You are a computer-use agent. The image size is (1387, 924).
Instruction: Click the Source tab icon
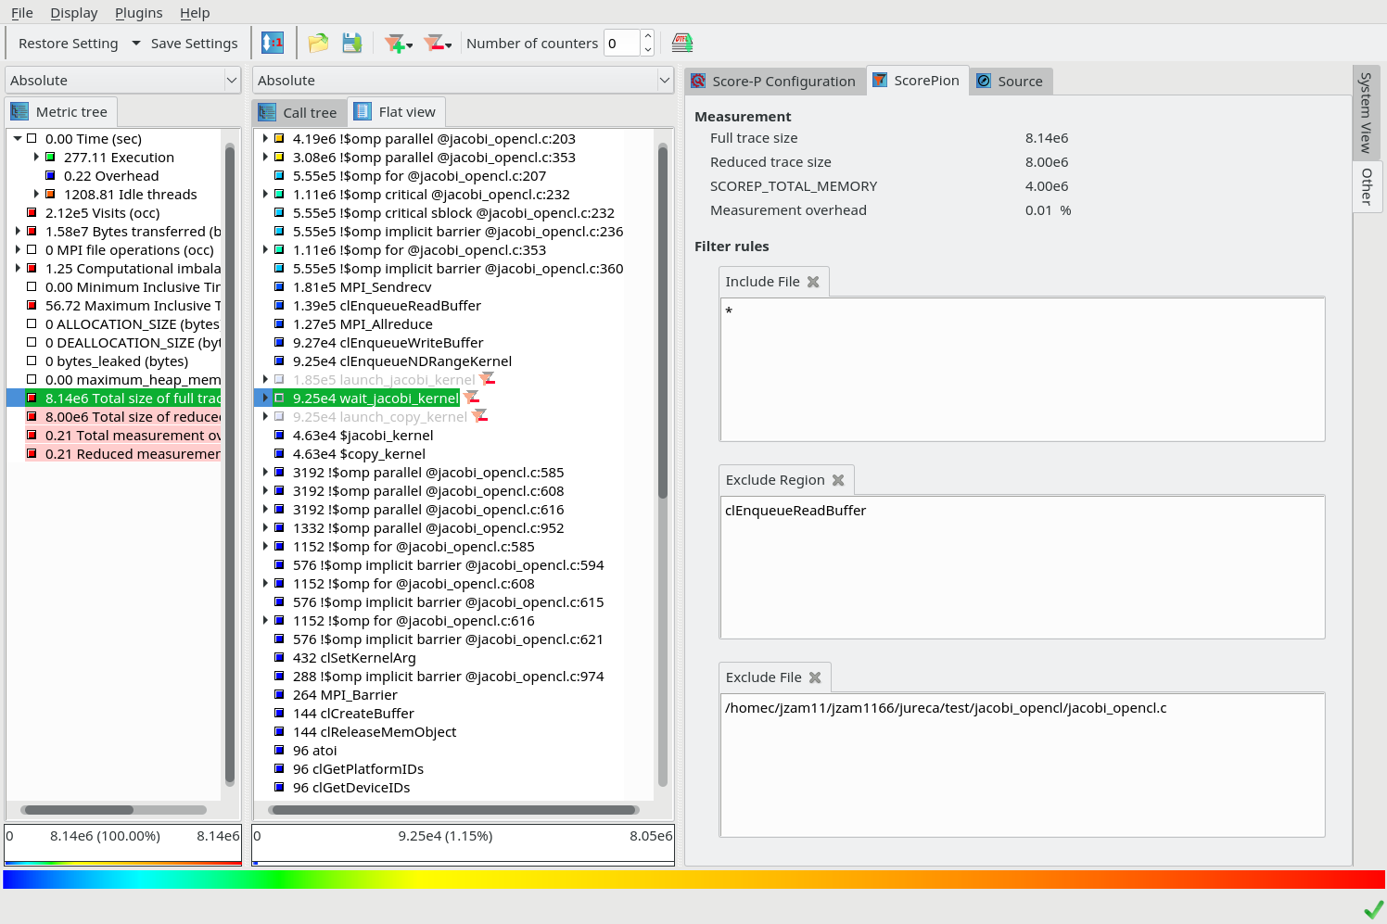click(984, 81)
